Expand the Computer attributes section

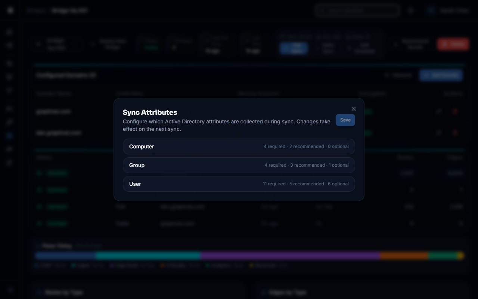239,147
